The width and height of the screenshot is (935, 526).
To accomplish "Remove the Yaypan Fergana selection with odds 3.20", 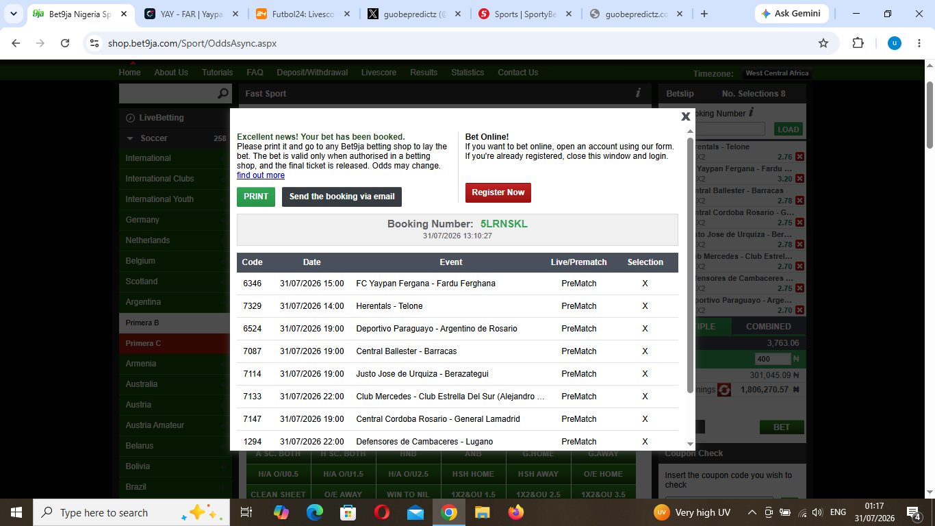I will 799,179.
